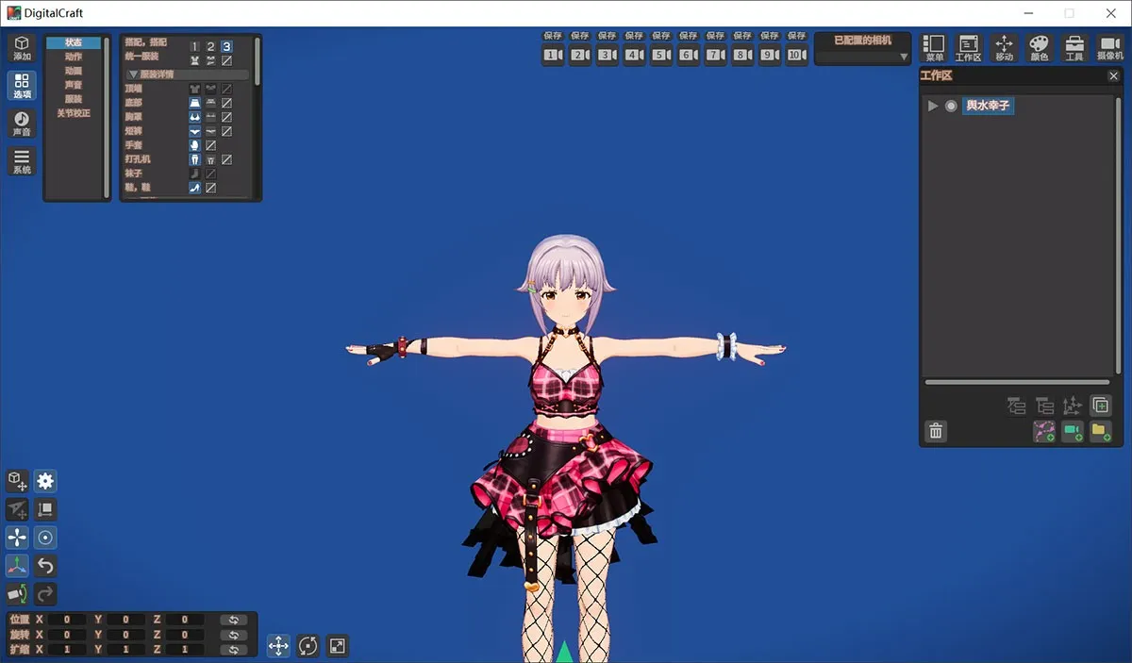Set 鞋 (shoes) to off state
Image resolution: width=1132 pixels, height=663 pixels.
pyautogui.click(x=211, y=188)
